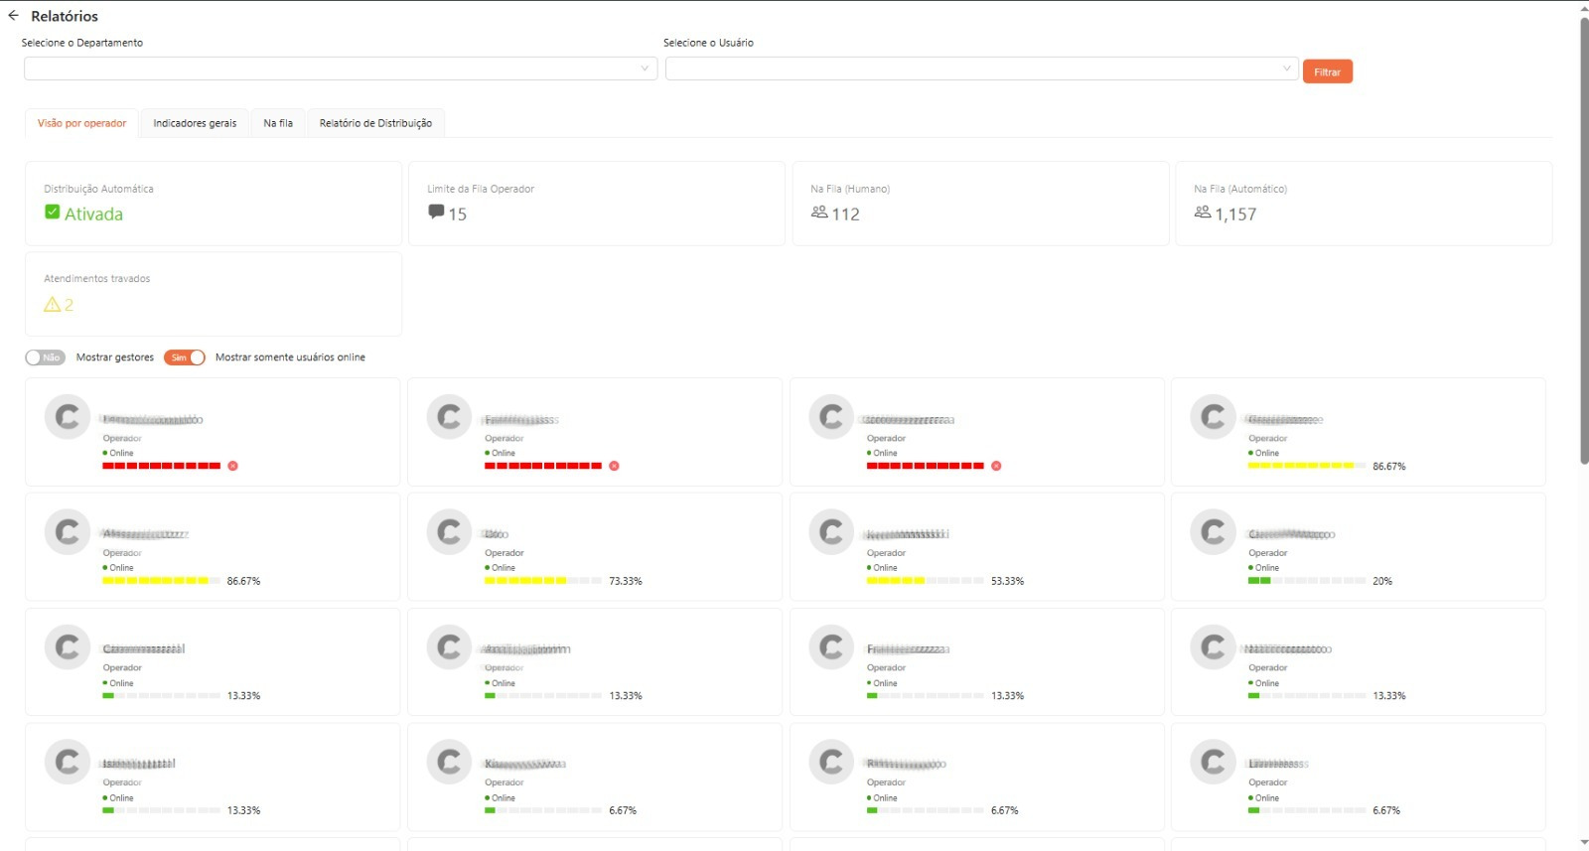Turn off Mostrar somente usuários online toggle

point(185,357)
